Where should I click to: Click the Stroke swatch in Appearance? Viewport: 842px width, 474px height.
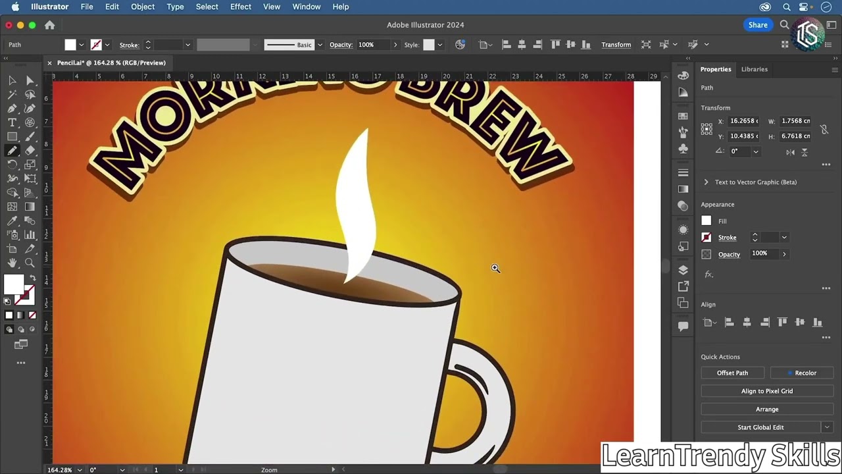coord(706,238)
